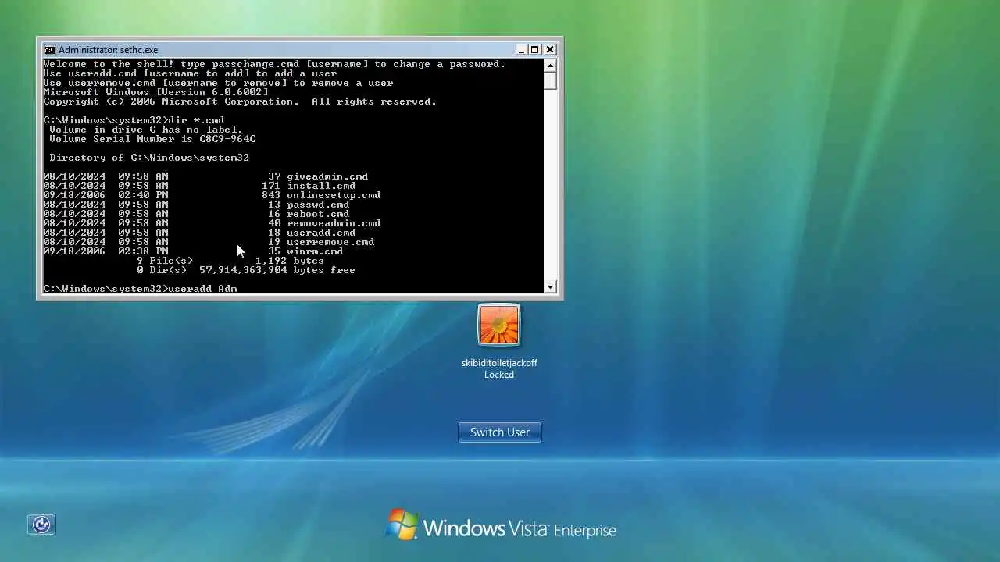Close the sethc.exe command window
The width and height of the screenshot is (1000, 562).
[550, 49]
